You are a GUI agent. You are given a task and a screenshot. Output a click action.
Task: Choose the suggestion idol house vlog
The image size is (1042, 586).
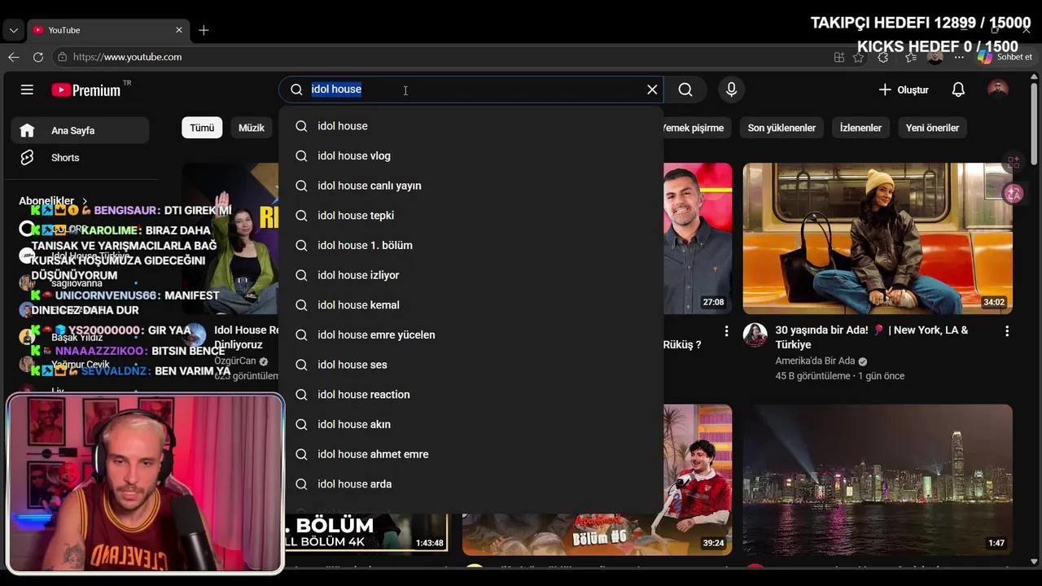click(471, 155)
